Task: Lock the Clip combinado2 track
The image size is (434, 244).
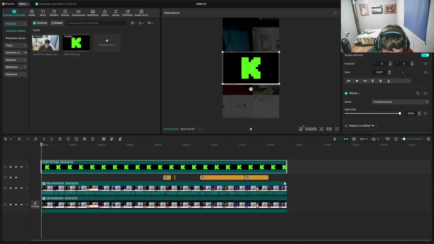Action: (11, 188)
